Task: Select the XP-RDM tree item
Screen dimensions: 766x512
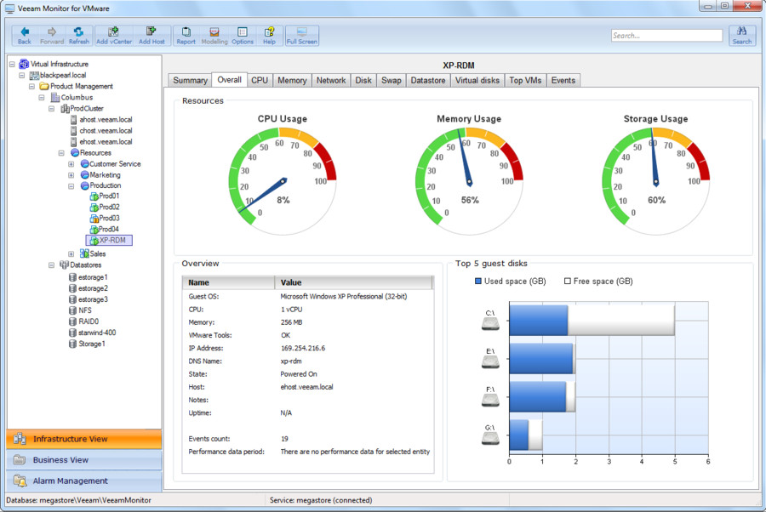Action: coord(108,240)
